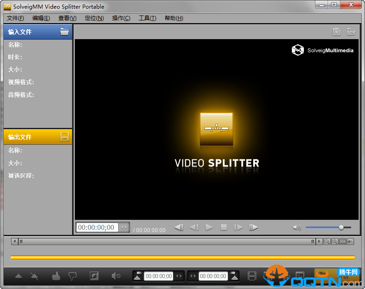Open the browse snapshots folder icon
This screenshot has height=289, width=365.
tap(351, 32)
